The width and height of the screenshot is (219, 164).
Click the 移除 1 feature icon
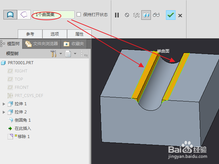10,137
